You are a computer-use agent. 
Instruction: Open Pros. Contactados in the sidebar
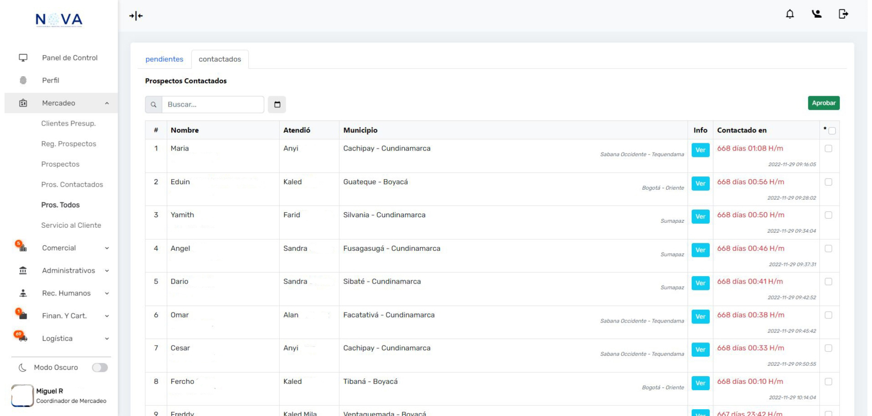tap(72, 185)
